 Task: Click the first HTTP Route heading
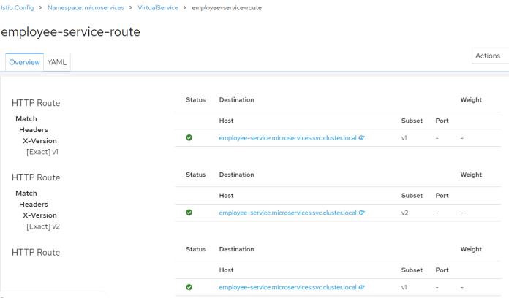pos(36,103)
